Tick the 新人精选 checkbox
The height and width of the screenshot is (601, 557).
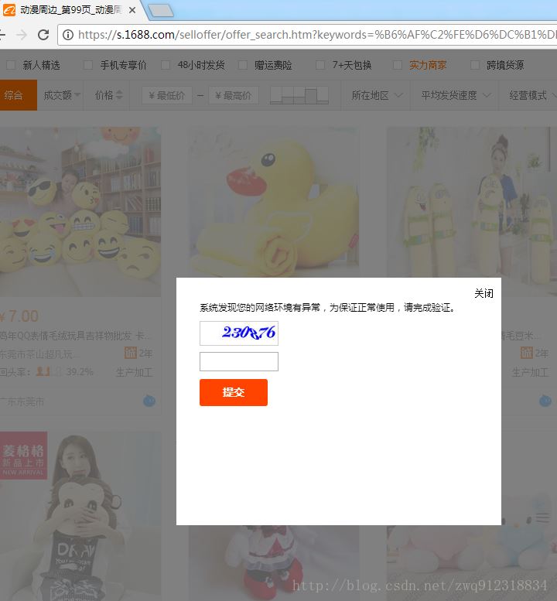coord(11,65)
